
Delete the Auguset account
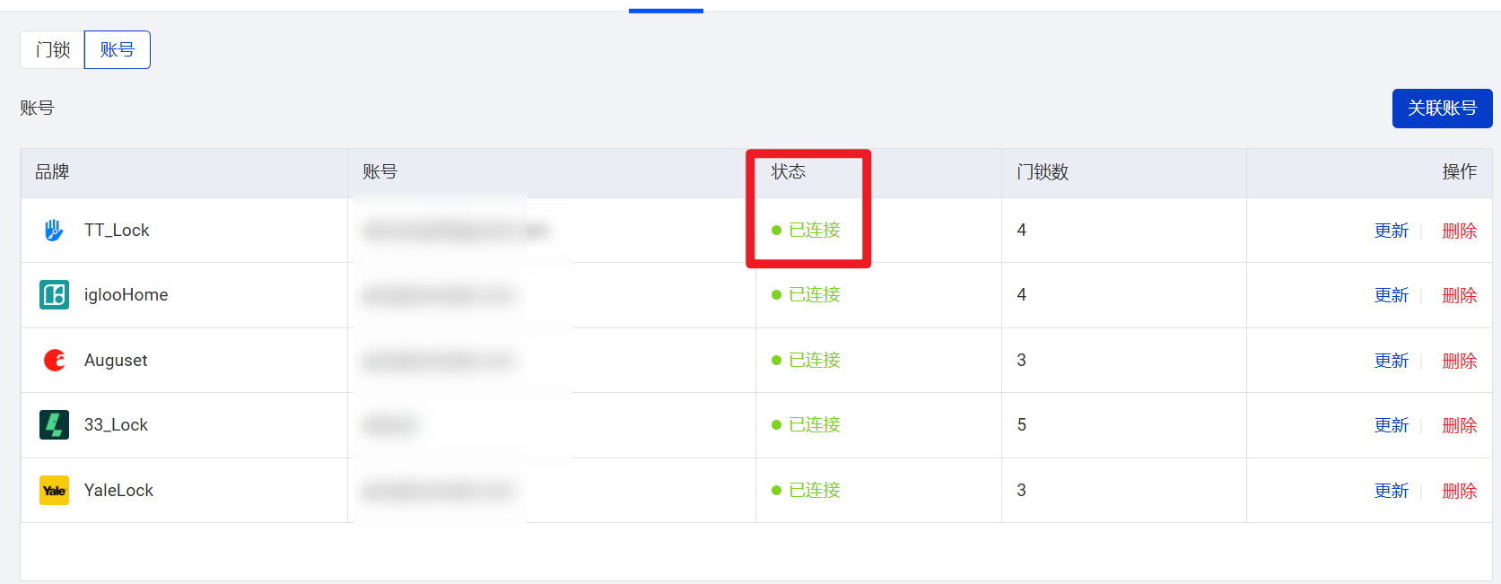coord(1459,361)
